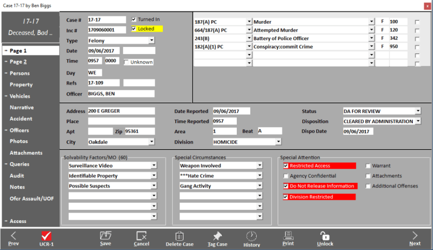The image size is (433, 250).
Task: Open the Vehicles section
Action: tap(20, 96)
